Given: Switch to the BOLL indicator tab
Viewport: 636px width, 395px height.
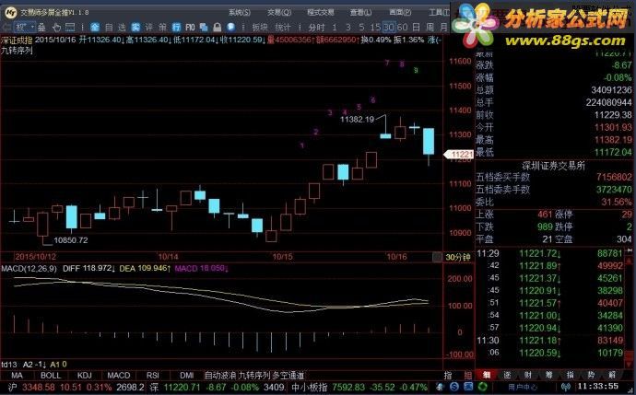Looking at the screenshot, I should 51,375.
